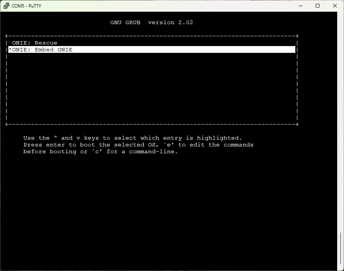Viewport: 344px width, 271px height.
Task: Click the COM5 - PuTTY title text
Action: (26, 6)
